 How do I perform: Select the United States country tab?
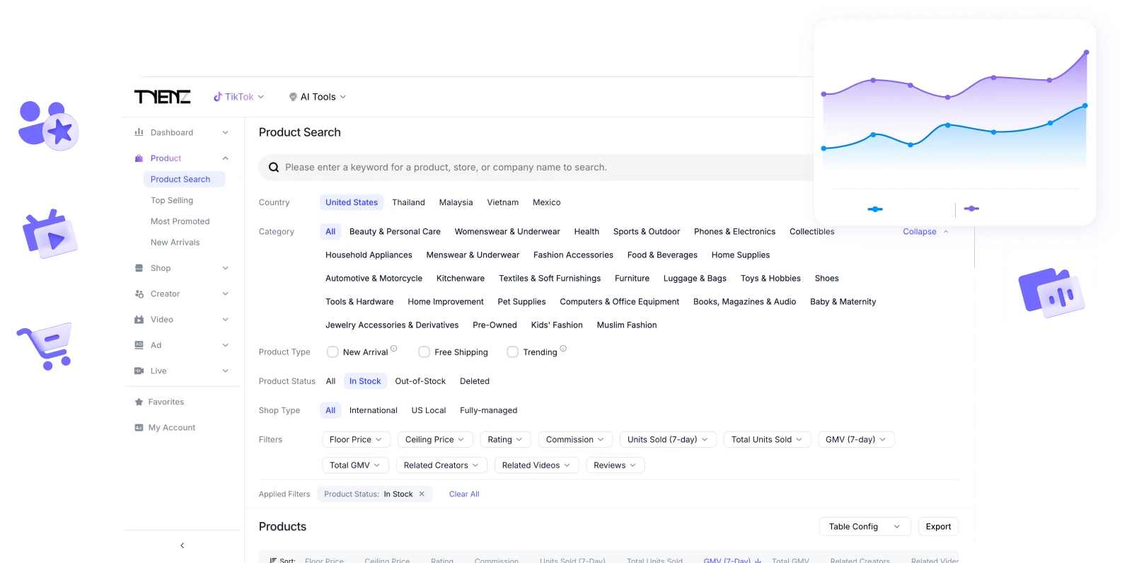click(352, 202)
